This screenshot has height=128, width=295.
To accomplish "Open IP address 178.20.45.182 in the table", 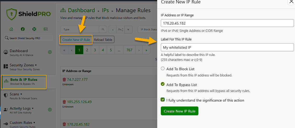I will pos(78,124).
